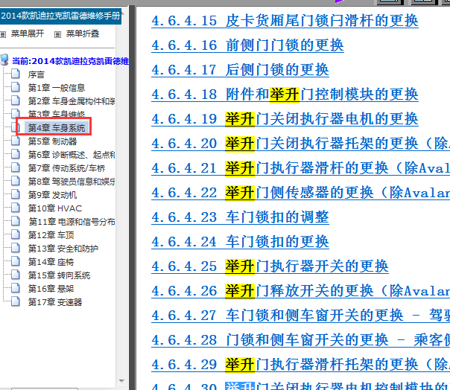
Task: Select 第13章 安全和防护
Action: pyautogui.click(x=63, y=249)
